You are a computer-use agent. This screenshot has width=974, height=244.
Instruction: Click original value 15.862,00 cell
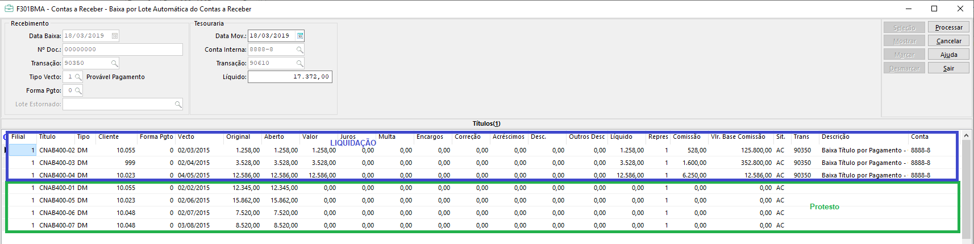click(x=246, y=200)
